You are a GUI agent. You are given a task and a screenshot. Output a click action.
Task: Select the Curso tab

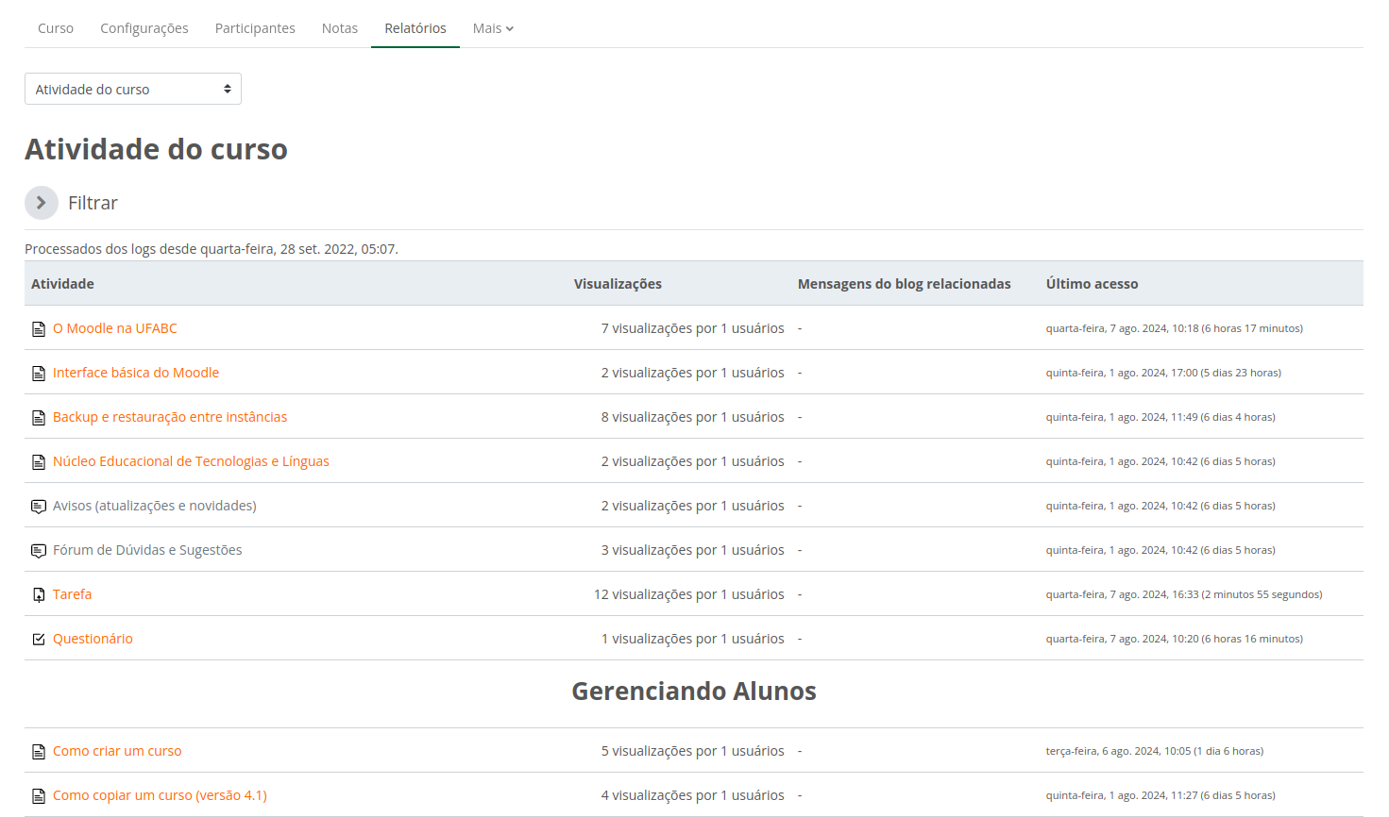56,28
